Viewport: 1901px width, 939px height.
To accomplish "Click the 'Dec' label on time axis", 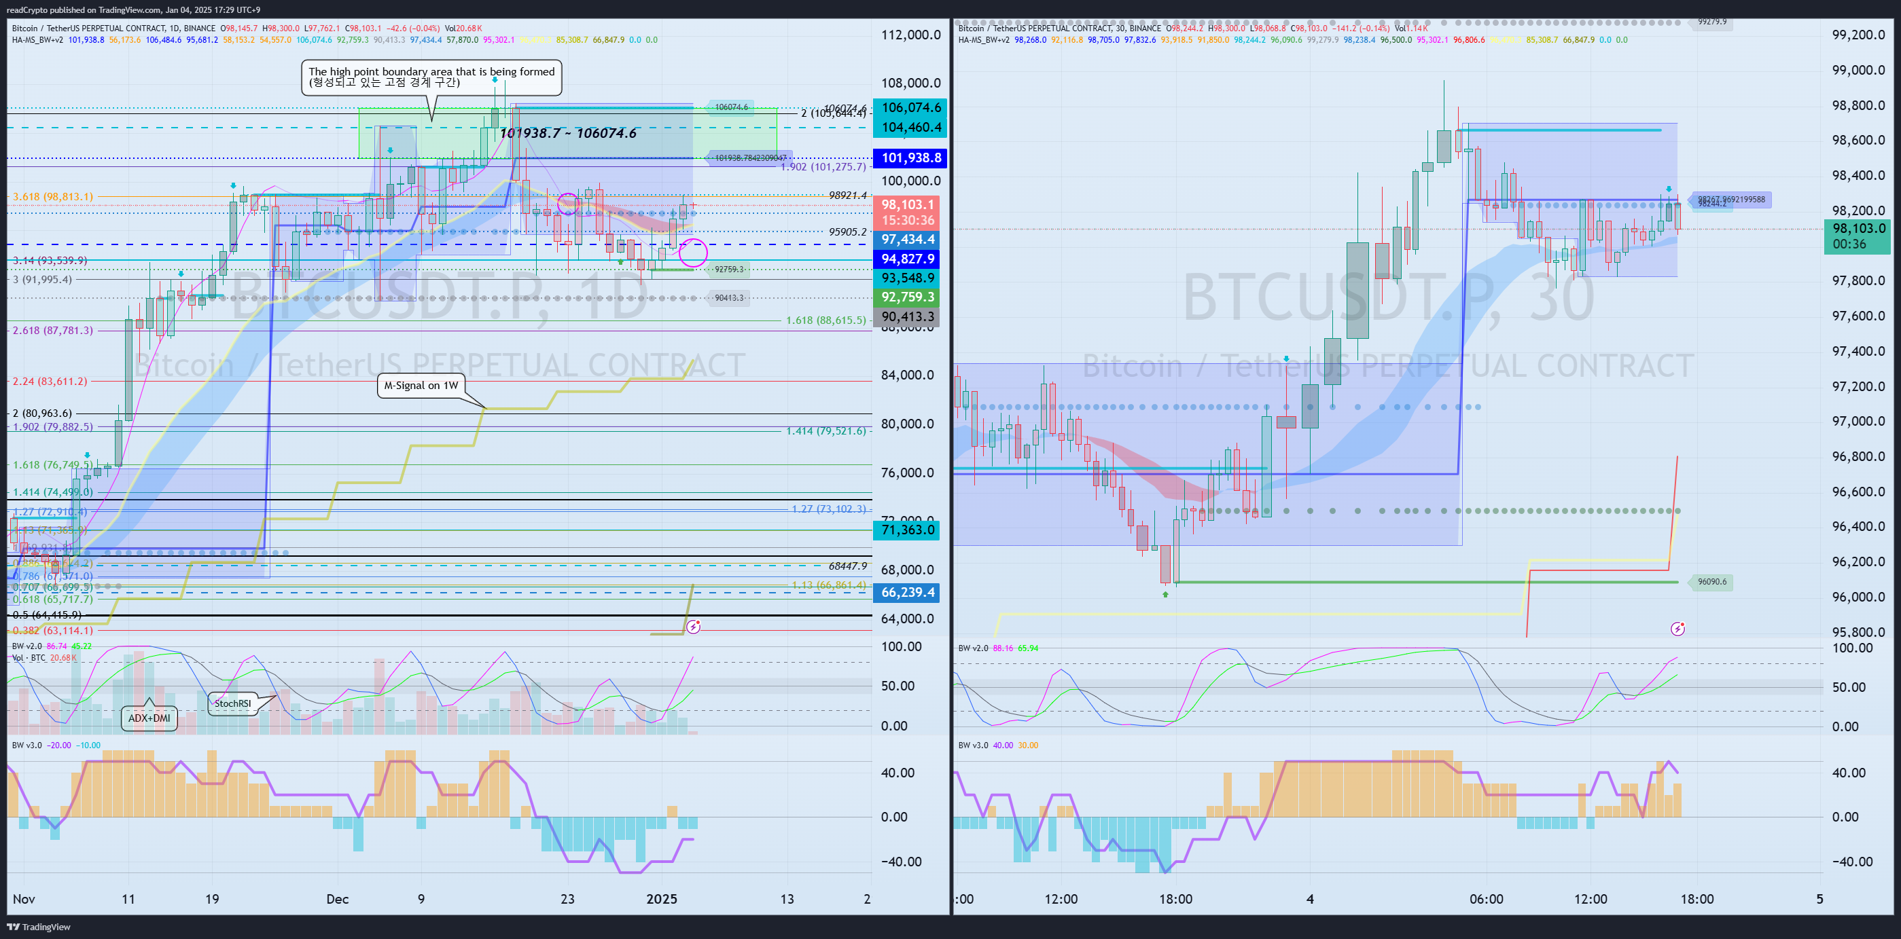I will 337,898.
